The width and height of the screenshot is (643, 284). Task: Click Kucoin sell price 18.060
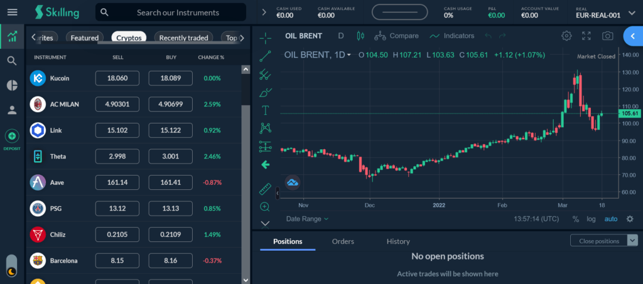coord(117,78)
